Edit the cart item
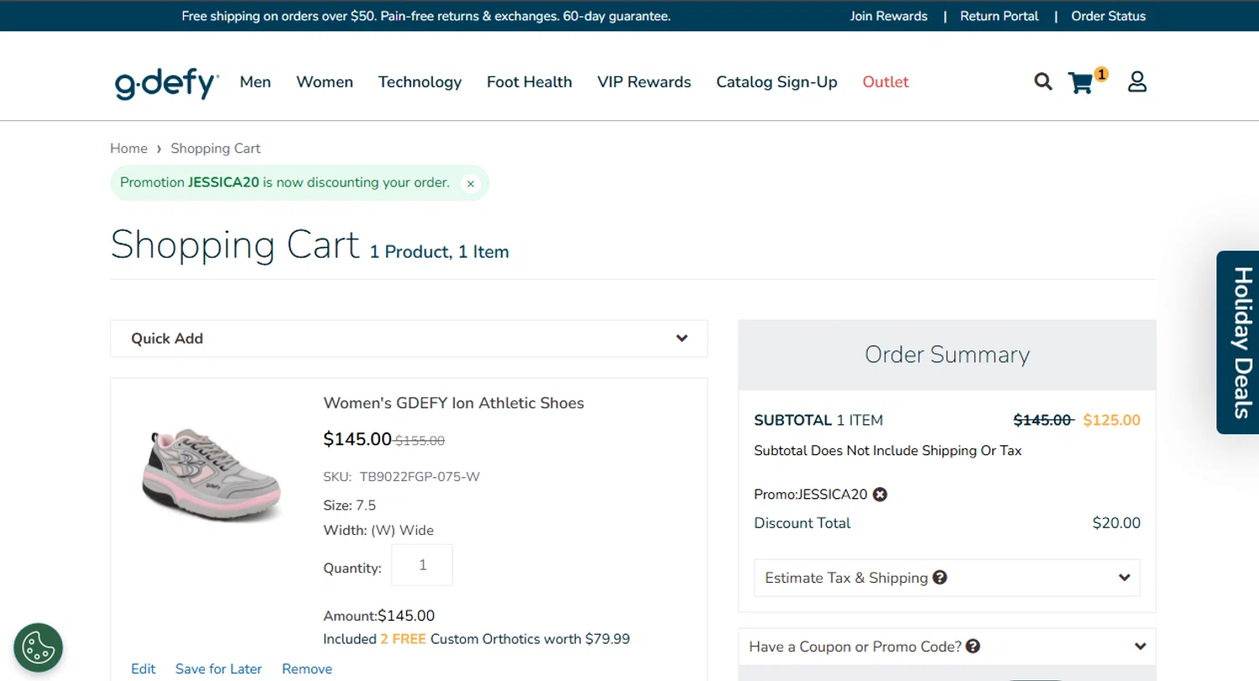 tap(143, 669)
